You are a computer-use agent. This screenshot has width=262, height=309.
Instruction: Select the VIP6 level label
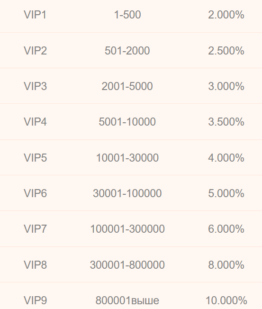coord(35,193)
